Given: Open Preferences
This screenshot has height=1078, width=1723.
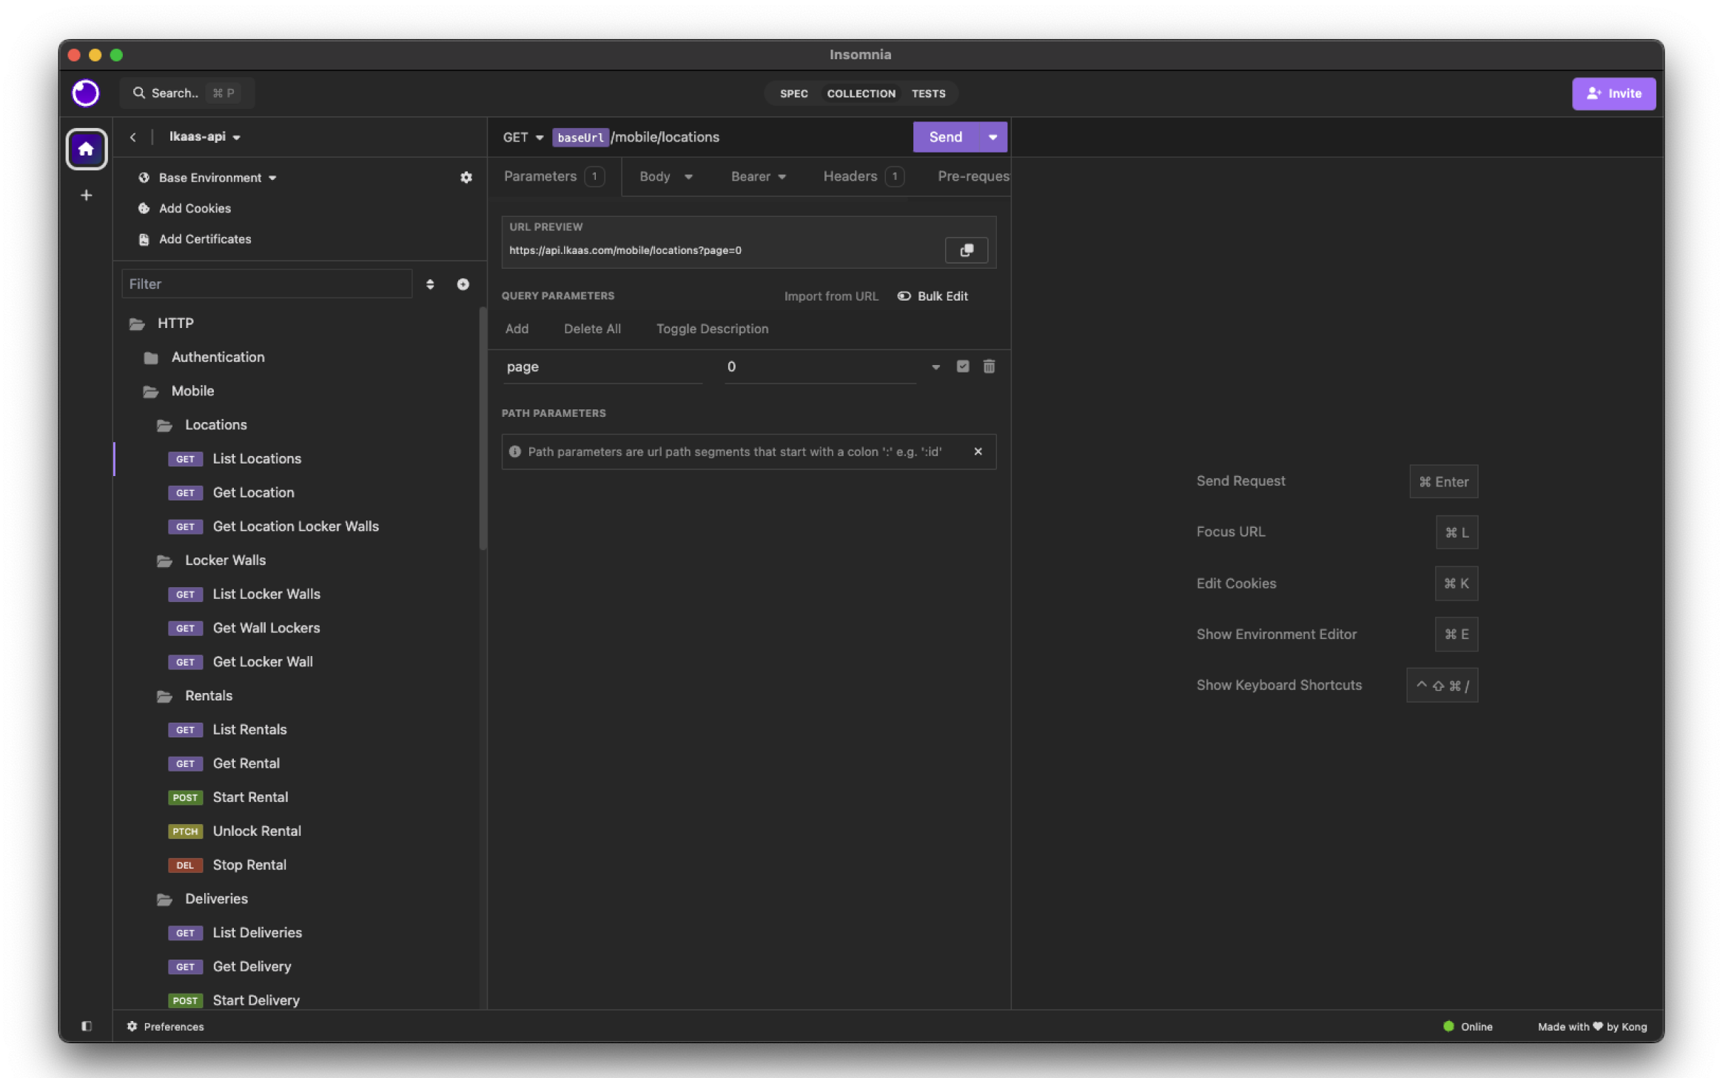Looking at the screenshot, I should coord(165,1026).
